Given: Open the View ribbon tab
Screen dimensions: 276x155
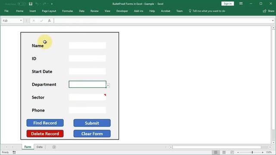Looking at the screenshot, I should tap(107, 11).
